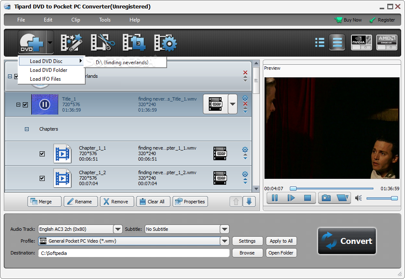The width and height of the screenshot is (405, 279).
Task: Delete Title_1 with red X
Action: click(245, 104)
